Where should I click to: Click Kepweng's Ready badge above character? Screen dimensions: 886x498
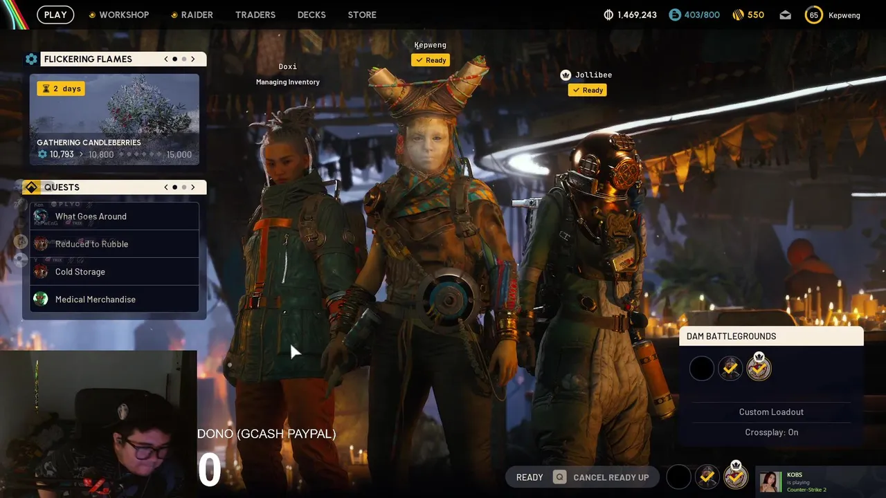click(431, 60)
